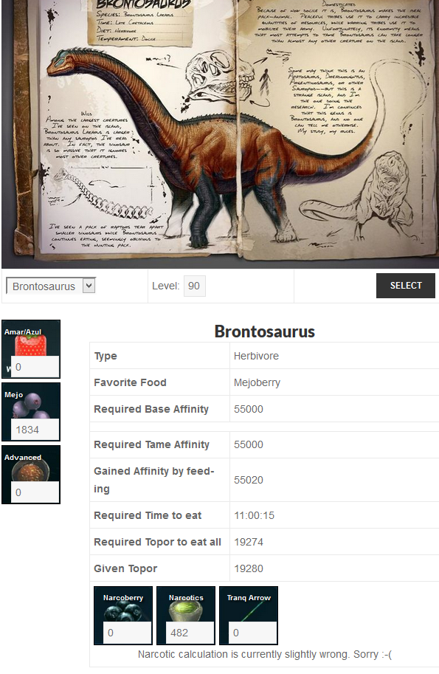This screenshot has height=674, width=439.
Task: Open the Brontosaurus species dropdown
Action: (x=51, y=286)
